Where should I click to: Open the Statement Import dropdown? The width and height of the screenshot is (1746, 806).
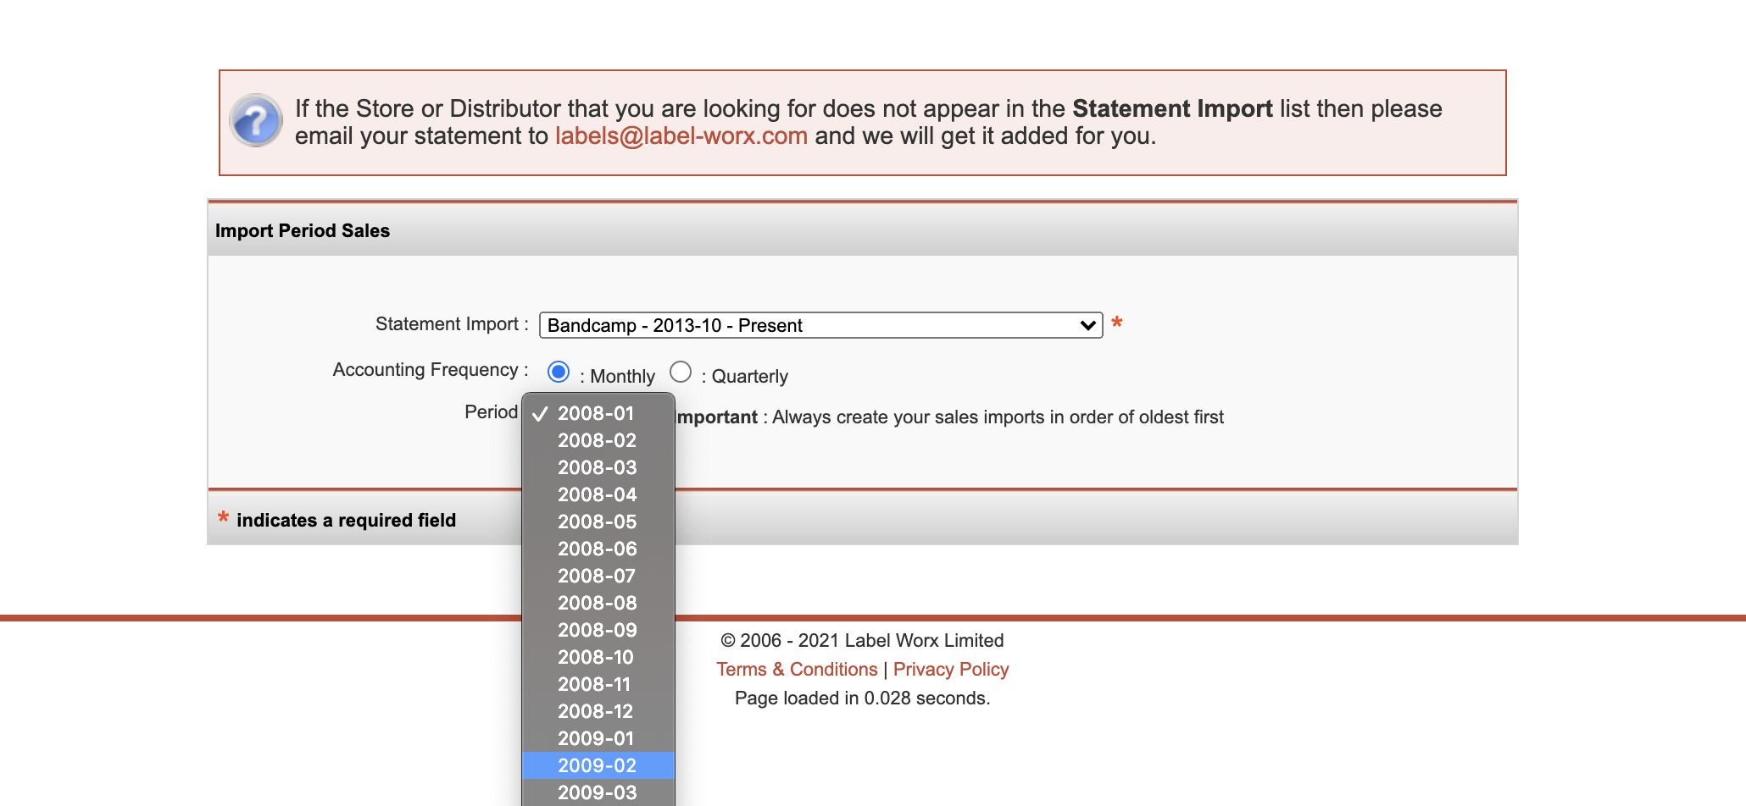click(820, 325)
